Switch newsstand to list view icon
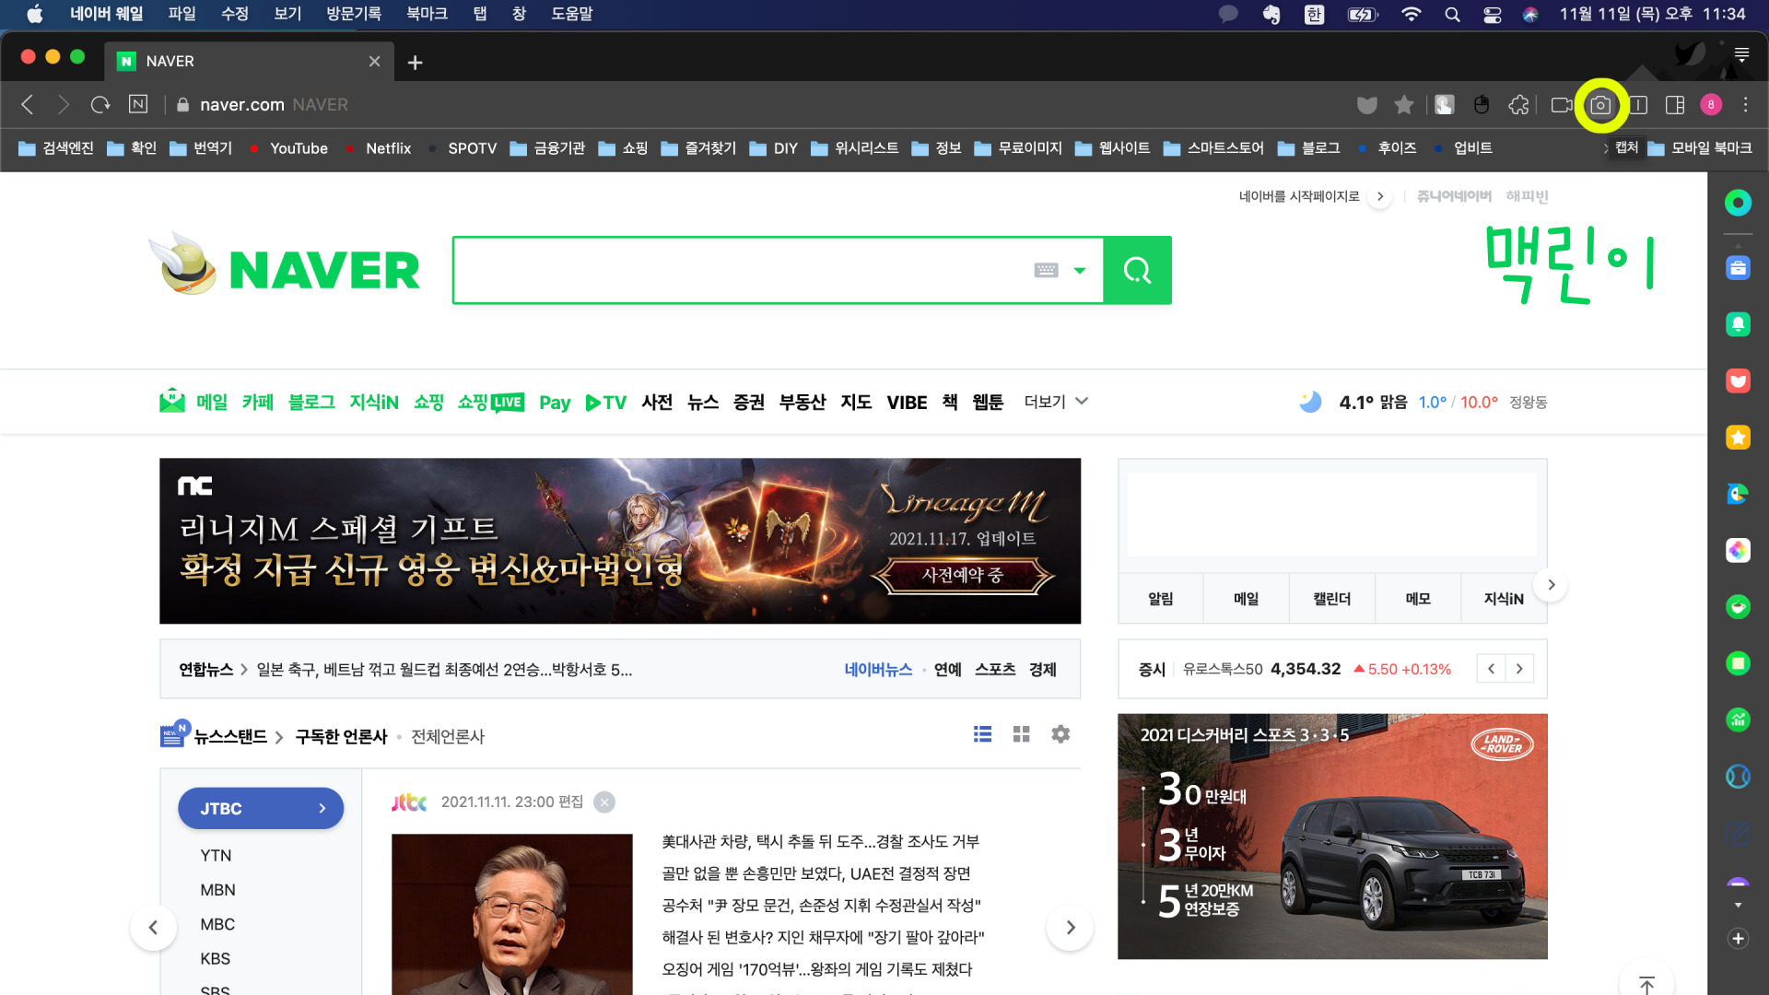Viewport: 1769px width, 995px height. [982, 734]
